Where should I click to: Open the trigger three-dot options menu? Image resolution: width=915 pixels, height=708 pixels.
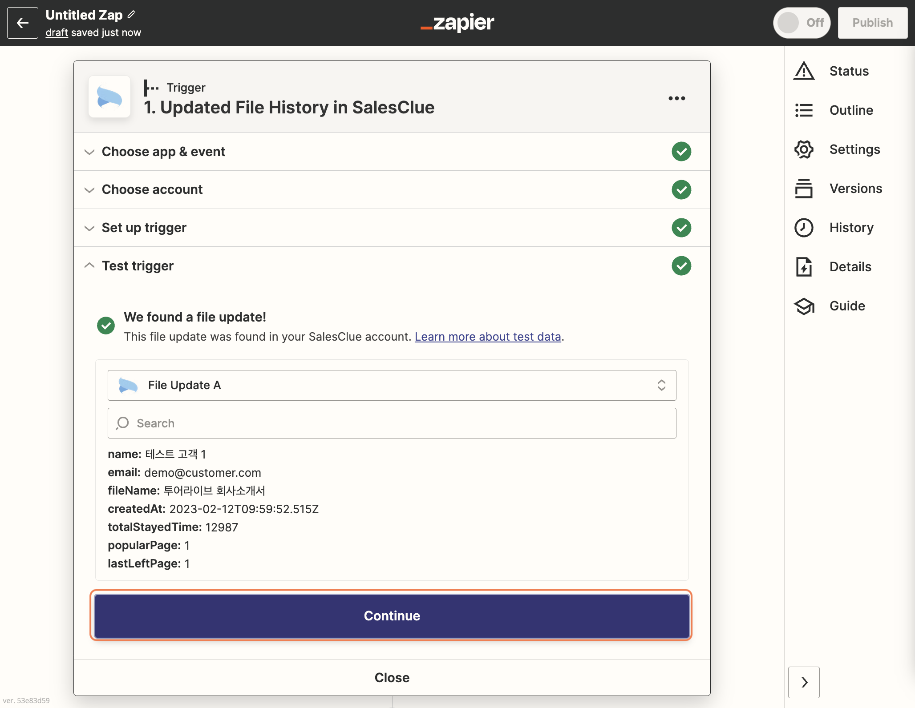pyautogui.click(x=676, y=98)
